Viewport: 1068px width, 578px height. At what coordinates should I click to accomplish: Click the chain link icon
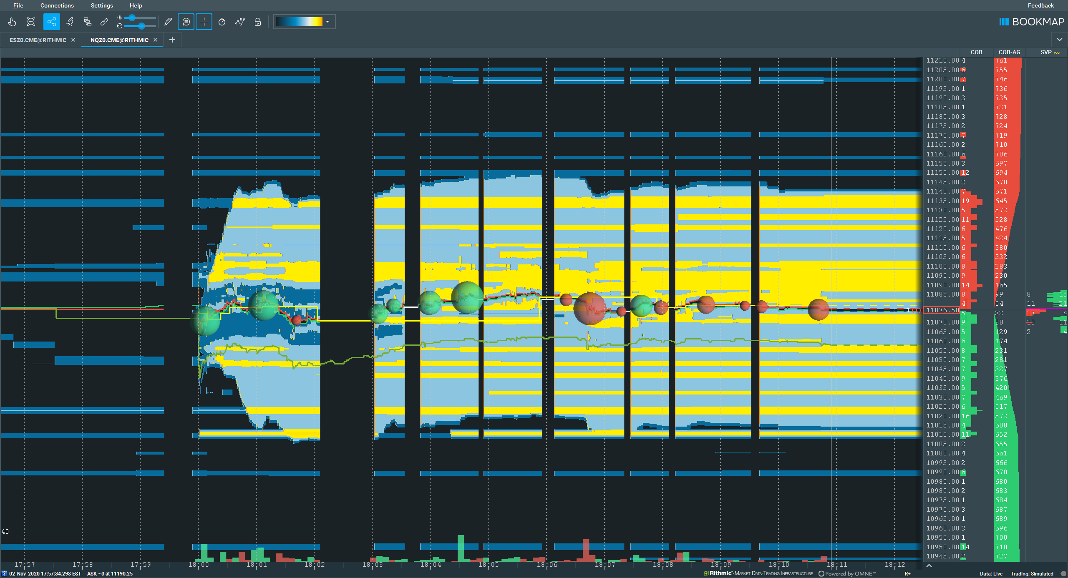[x=104, y=22]
